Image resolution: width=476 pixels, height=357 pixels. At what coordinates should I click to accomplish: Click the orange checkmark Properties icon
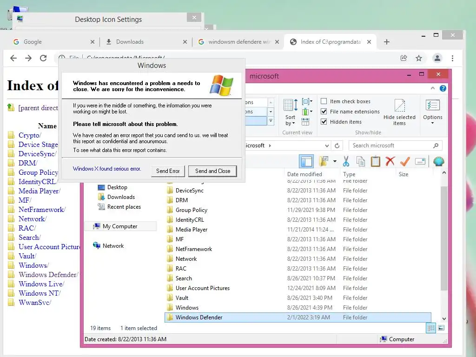[x=405, y=161]
